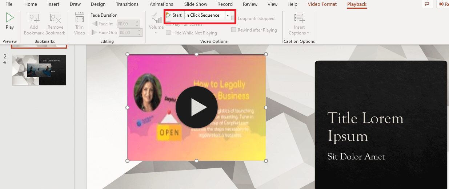Image resolution: width=449 pixels, height=189 pixels.
Task: Expand the Insert Captions dropdown arrow
Action: pyautogui.click(x=308, y=33)
